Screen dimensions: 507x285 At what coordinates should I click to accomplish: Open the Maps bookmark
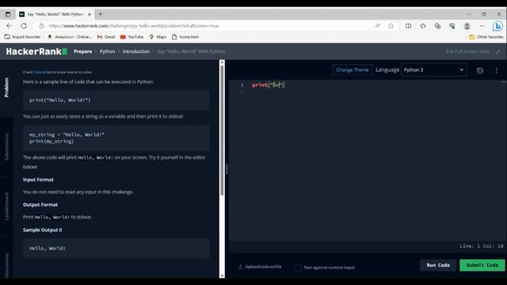pyautogui.click(x=158, y=37)
